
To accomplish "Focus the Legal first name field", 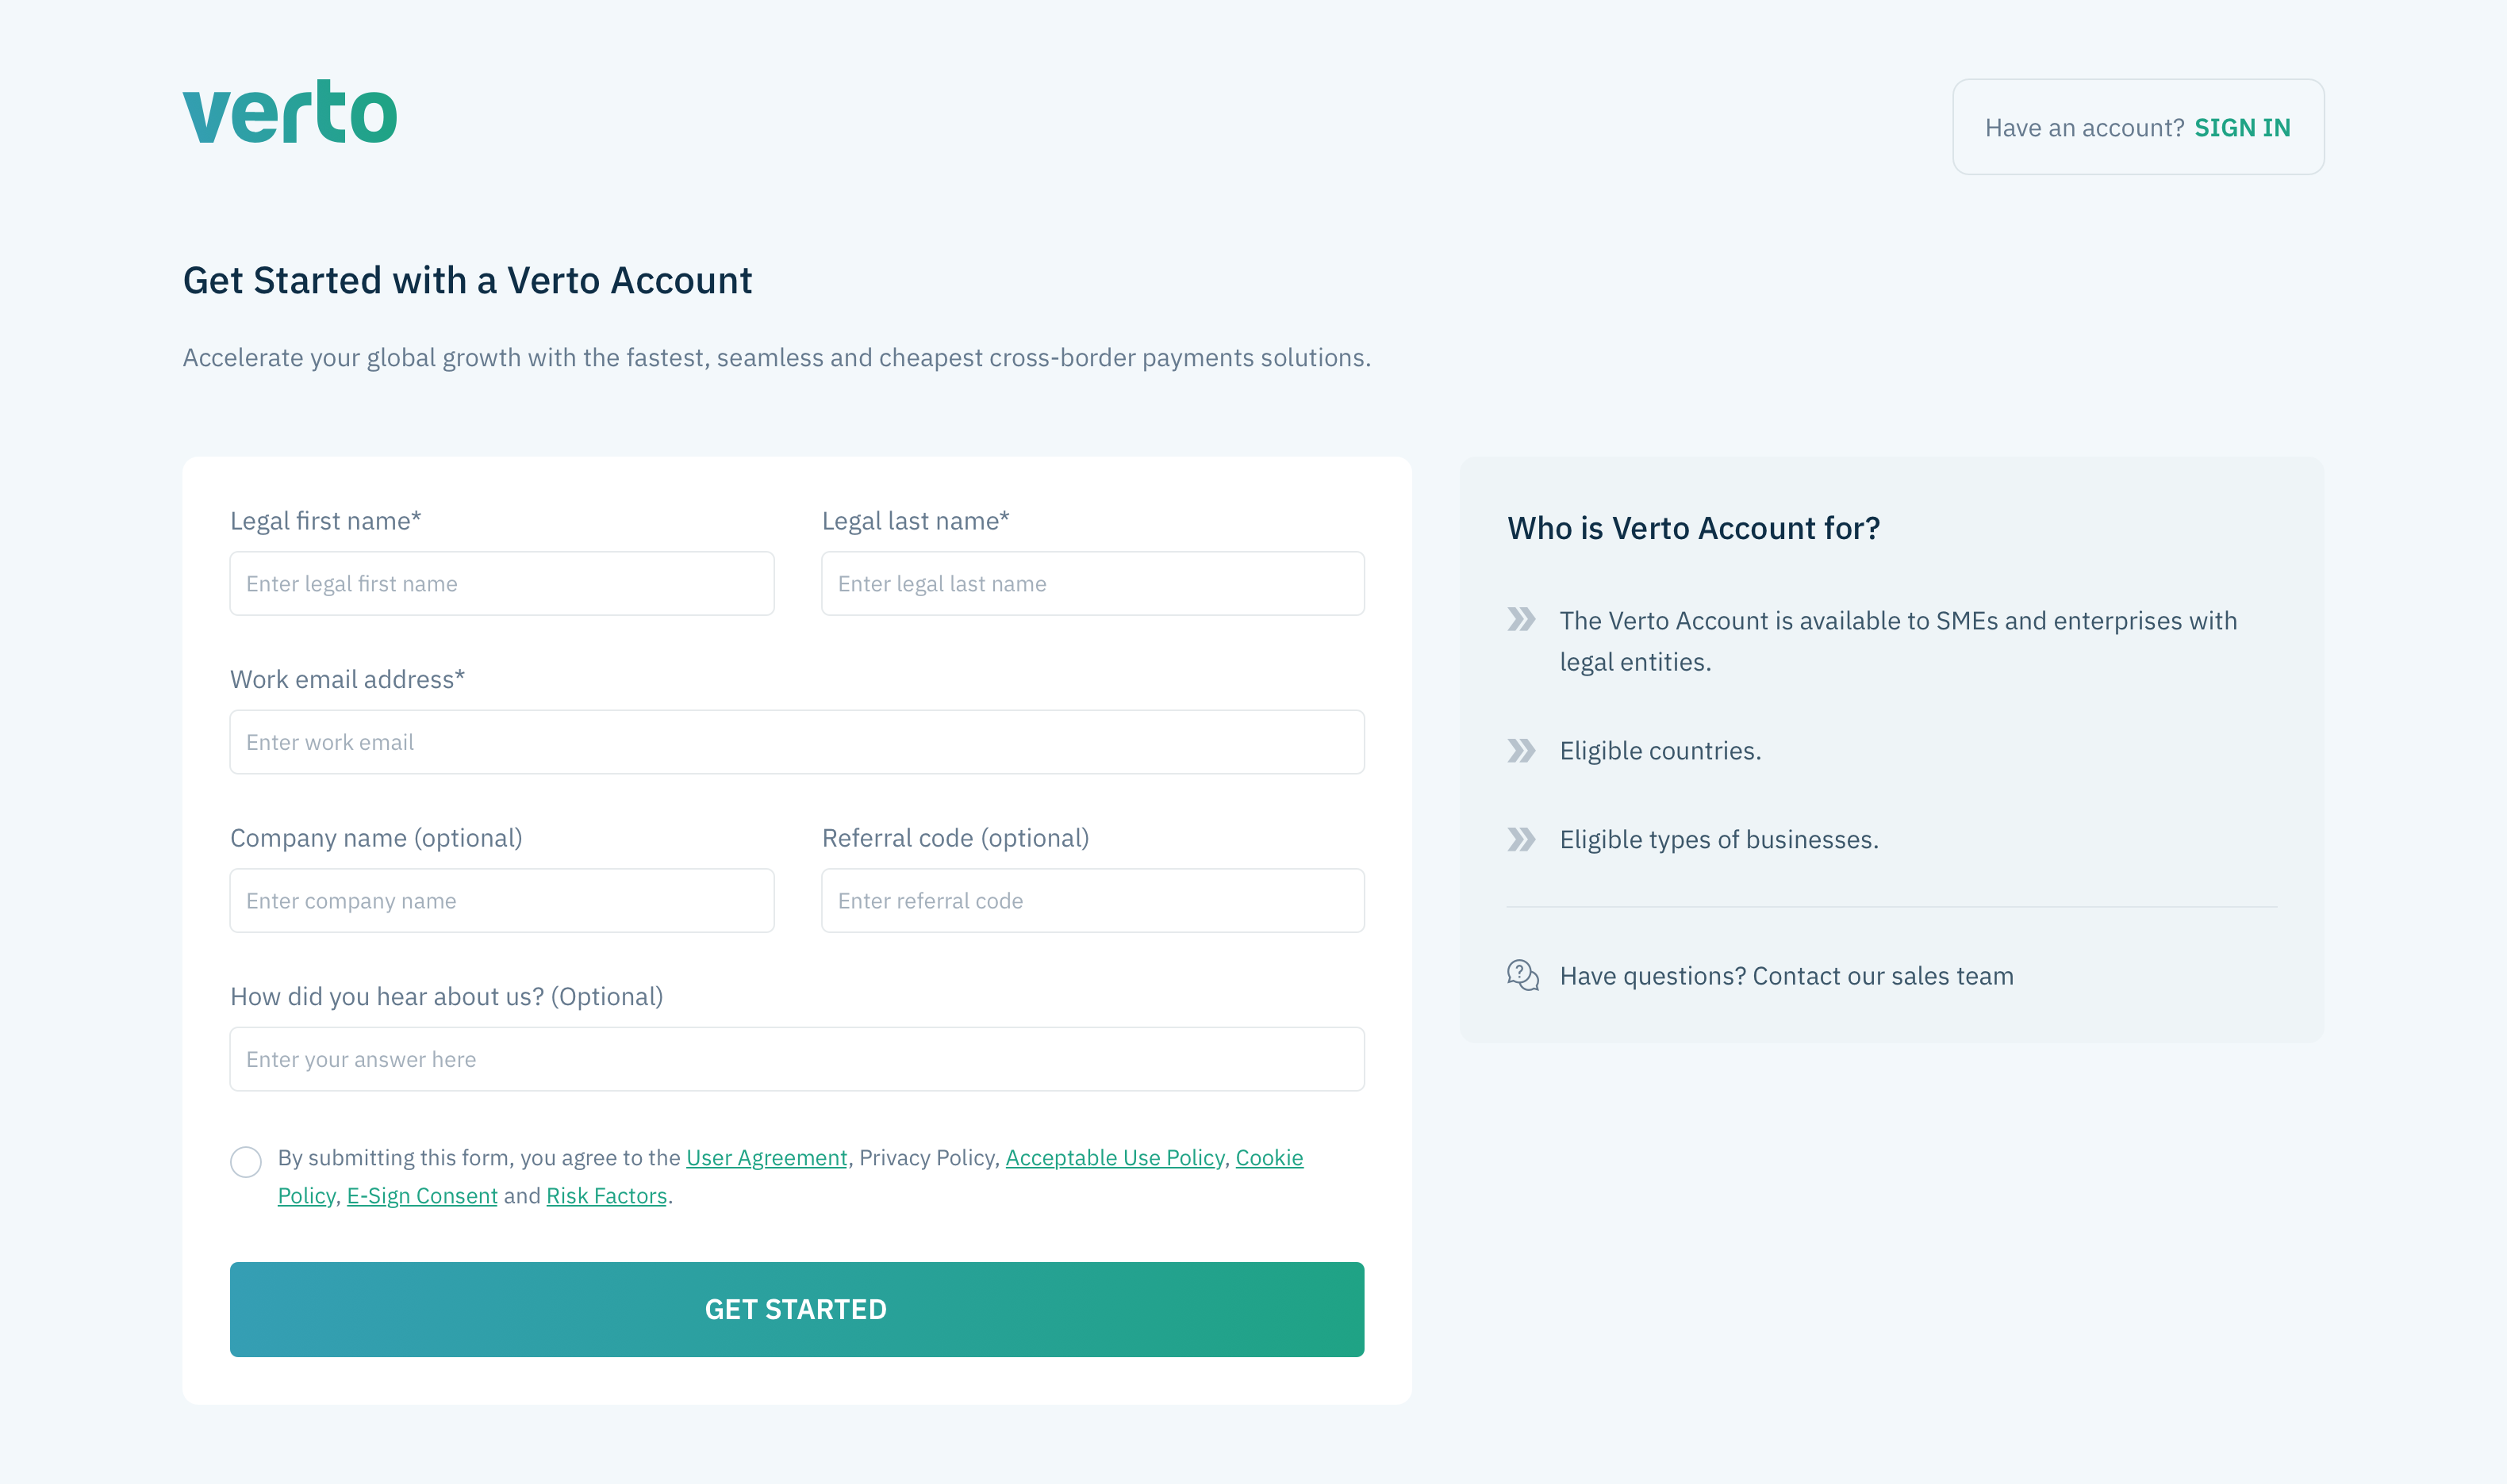I will tap(501, 584).
